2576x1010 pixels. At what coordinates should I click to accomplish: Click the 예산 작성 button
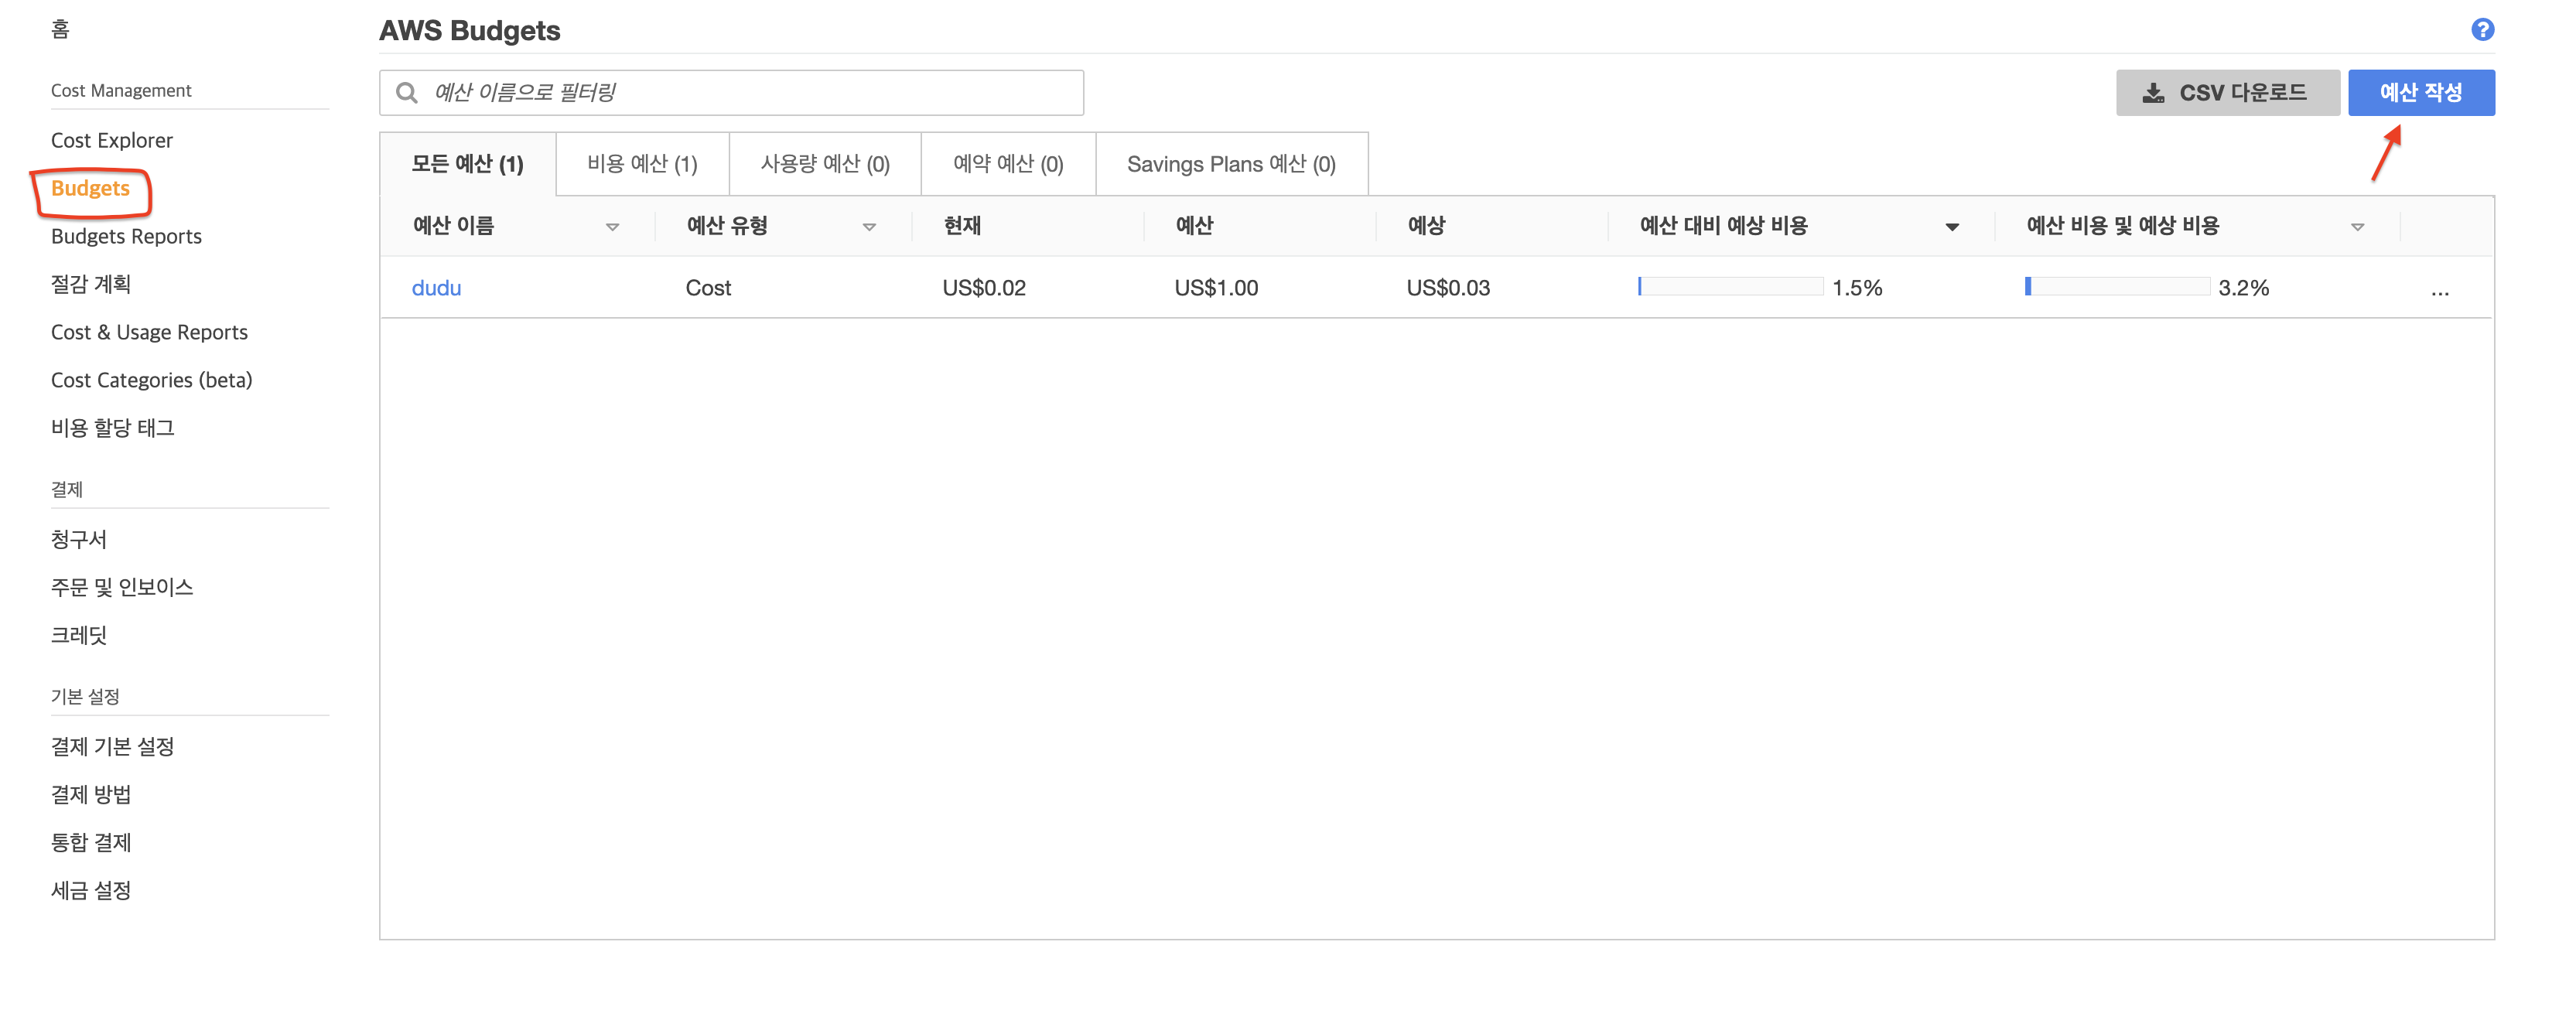pos(2420,93)
